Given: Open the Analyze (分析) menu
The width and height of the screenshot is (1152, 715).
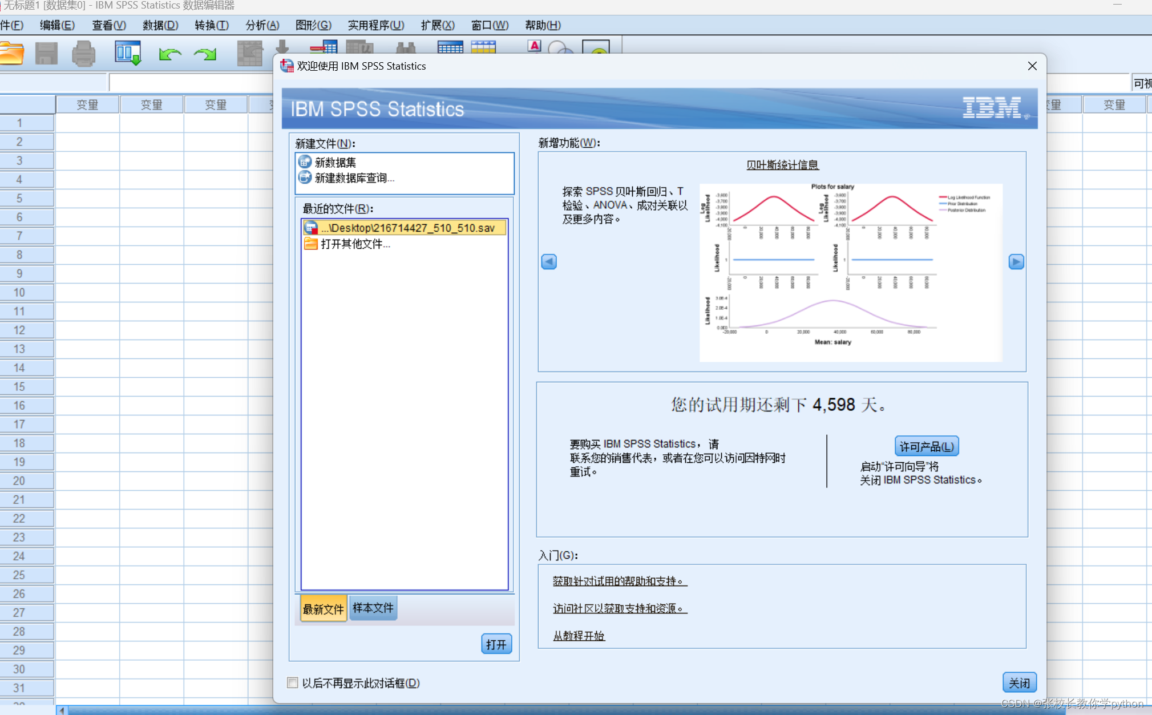Looking at the screenshot, I should click(262, 25).
